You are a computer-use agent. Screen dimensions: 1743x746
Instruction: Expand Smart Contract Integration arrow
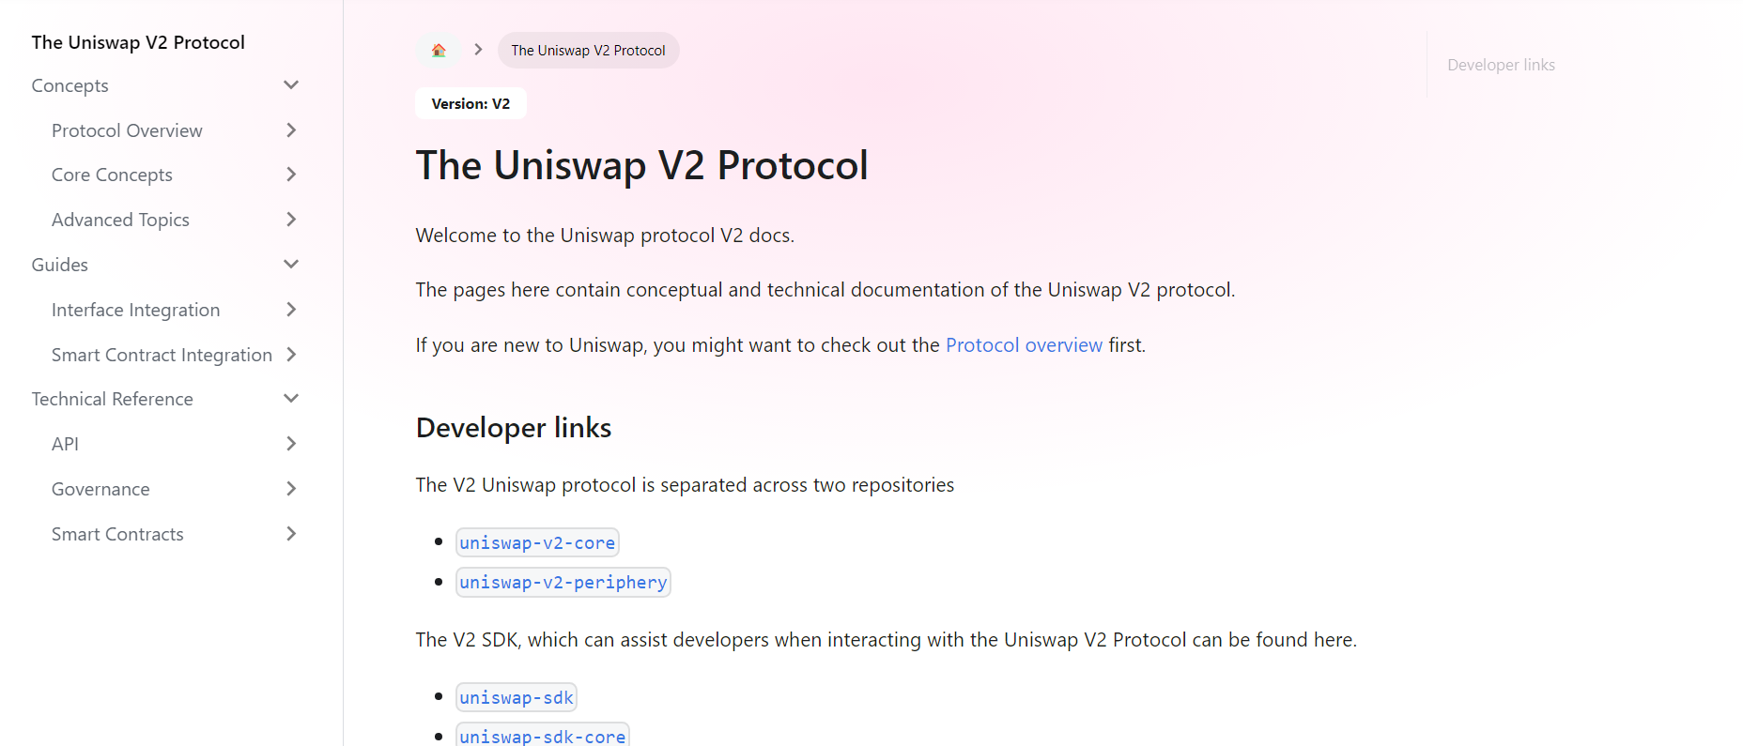(x=291, y=355)
